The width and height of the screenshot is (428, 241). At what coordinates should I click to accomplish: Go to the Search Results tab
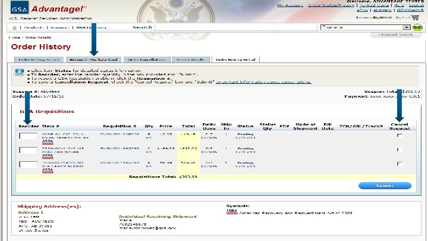pyautogui.click(x=191, y=60)
